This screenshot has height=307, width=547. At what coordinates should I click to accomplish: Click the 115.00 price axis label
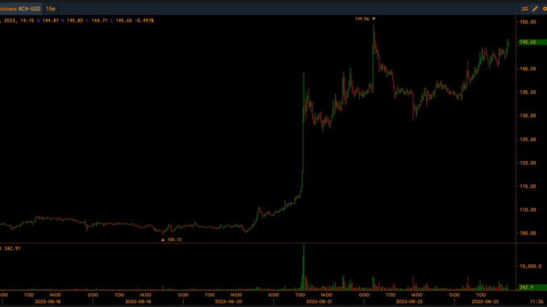click(x=528, y=186)
